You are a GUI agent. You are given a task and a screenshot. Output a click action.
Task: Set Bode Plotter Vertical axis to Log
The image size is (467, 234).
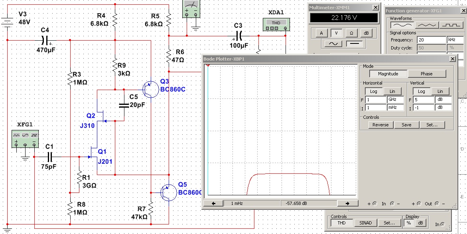point(421,91)
